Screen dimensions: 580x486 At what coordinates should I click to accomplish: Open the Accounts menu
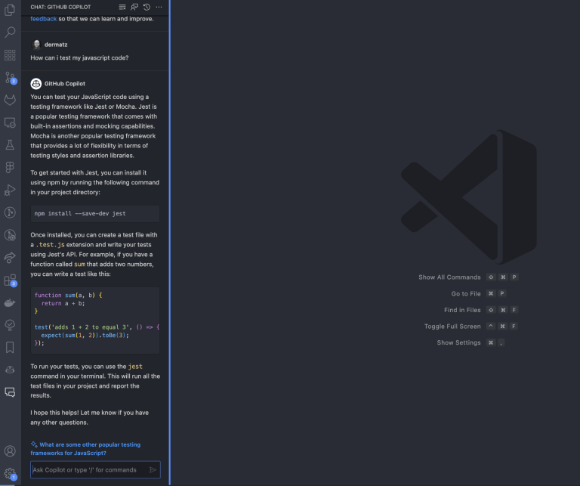point(10,451)
